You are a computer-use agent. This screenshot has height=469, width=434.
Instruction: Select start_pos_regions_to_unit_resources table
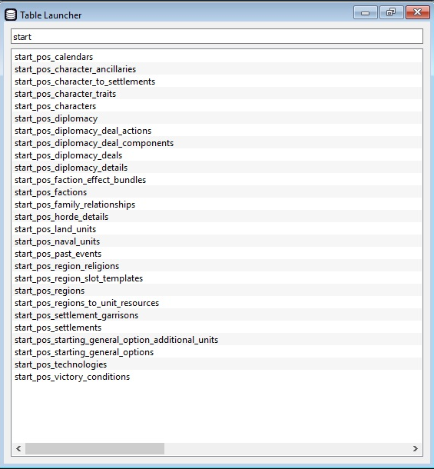pyautogui.click(x=217, y=303)
